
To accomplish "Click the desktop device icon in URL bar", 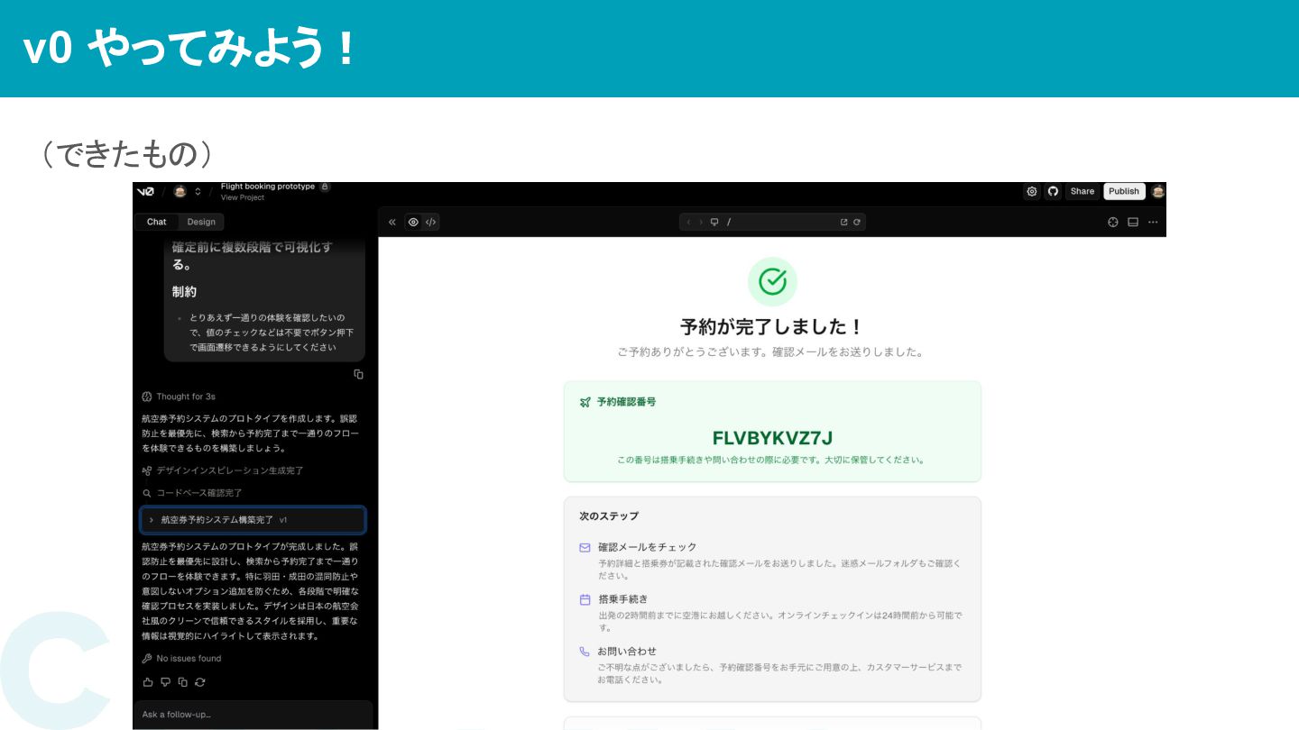I will (x=714, y=222).
